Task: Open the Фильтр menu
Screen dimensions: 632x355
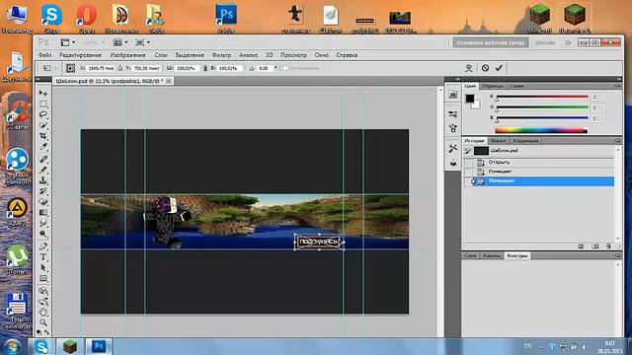Action: coord(221,55)
